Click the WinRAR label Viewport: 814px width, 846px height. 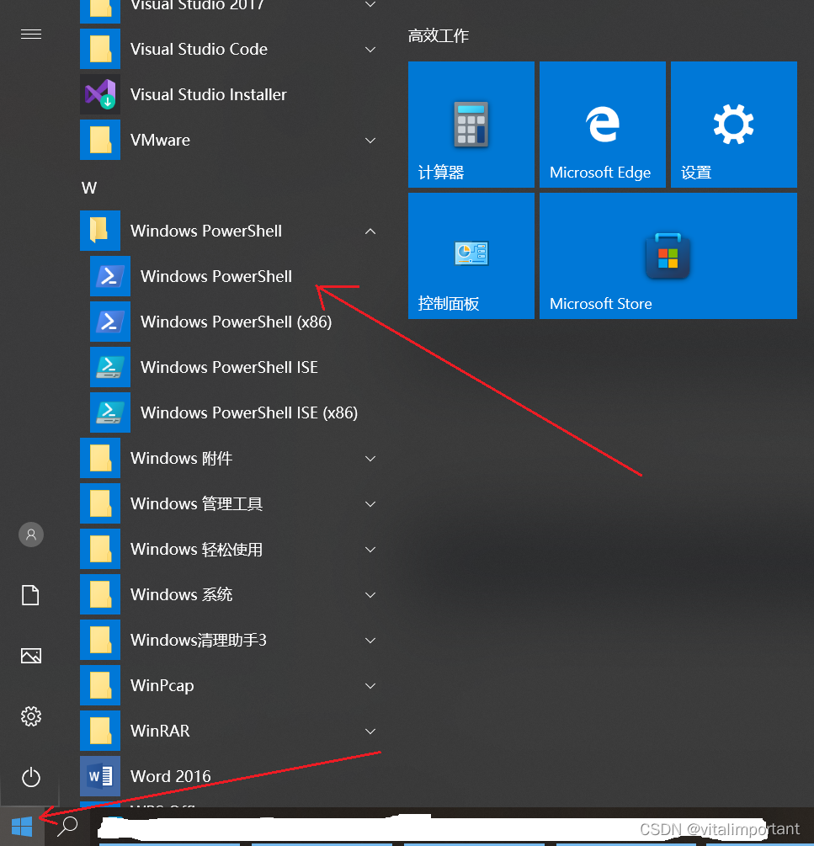click(160, 731)
